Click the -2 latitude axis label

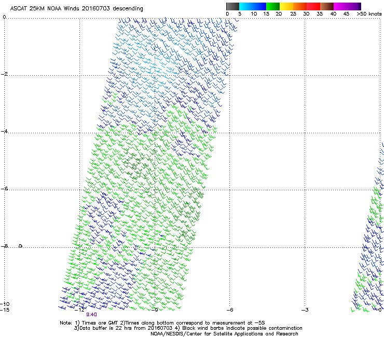4,74
